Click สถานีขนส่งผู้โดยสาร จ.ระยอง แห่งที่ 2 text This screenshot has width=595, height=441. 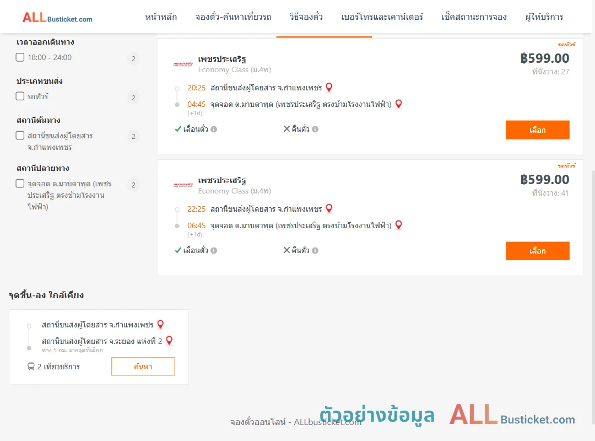102,341
